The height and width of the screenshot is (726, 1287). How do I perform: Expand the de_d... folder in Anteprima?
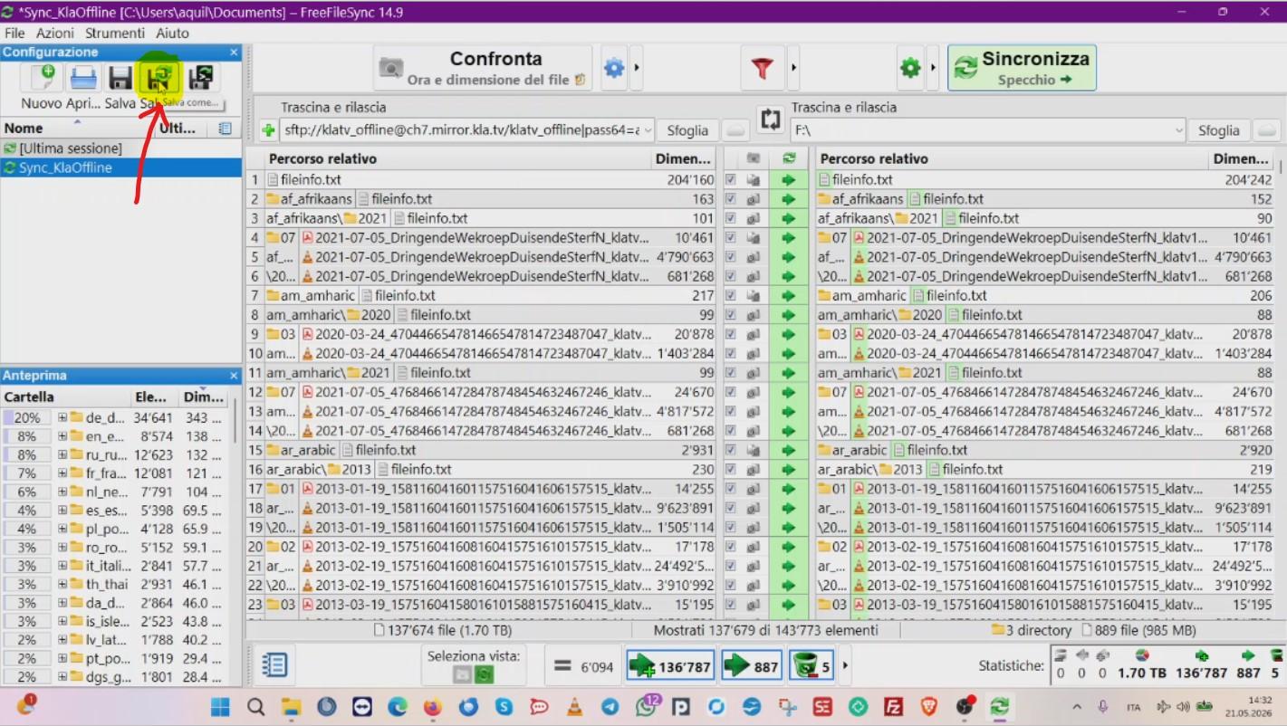click(x=62, y=418)
